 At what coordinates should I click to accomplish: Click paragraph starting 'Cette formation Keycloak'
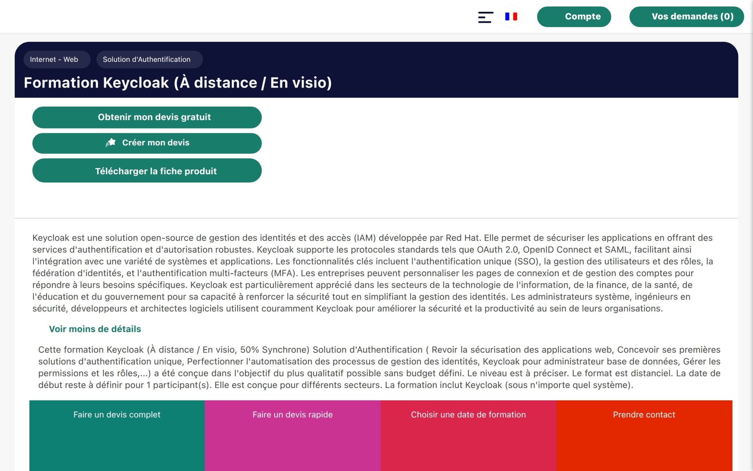(x=379, y=367)
